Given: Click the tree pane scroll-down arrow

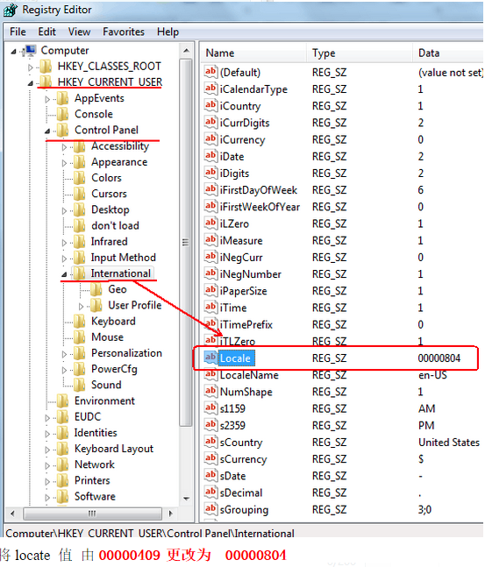Looking at the screenshot, I should (x=187, y=499).
